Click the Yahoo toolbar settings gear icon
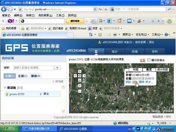 pos(169,21)
